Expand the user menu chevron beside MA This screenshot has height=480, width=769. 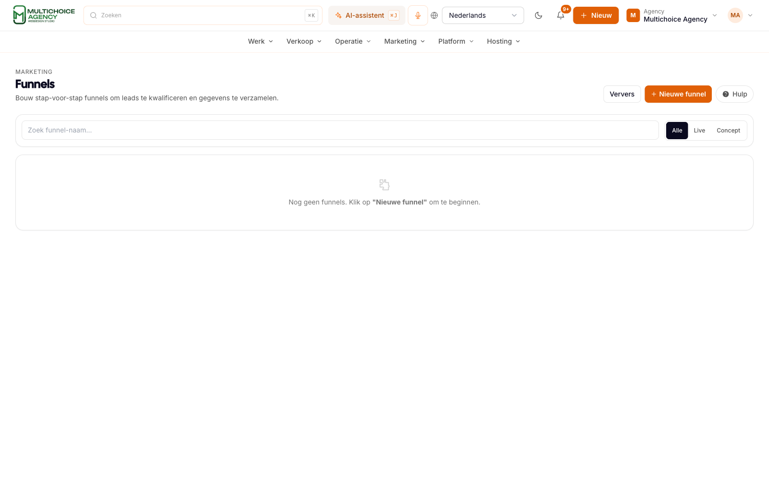(x=750, y=15)
